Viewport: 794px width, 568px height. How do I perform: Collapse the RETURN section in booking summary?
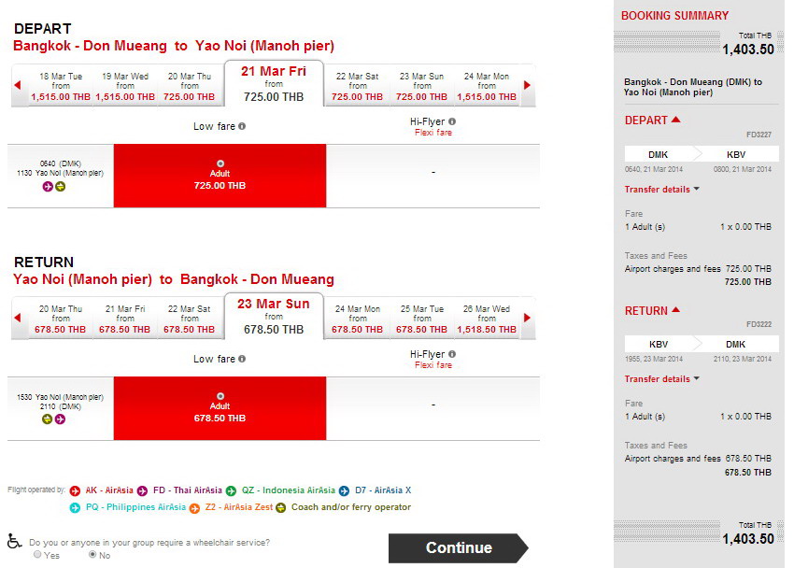click(x=676, y=310)
